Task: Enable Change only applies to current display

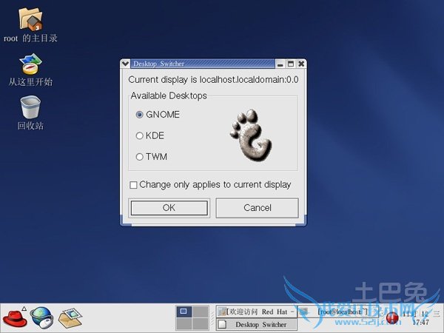Action: point(133,185)
